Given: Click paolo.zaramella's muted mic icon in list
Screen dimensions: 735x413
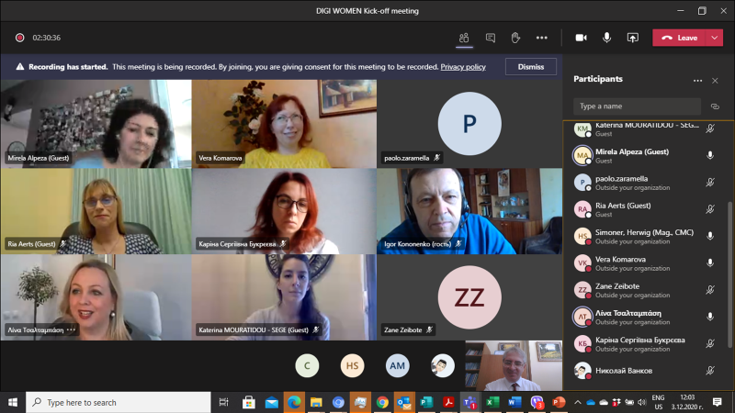Looking at the screenshot, I should point(710,183).
